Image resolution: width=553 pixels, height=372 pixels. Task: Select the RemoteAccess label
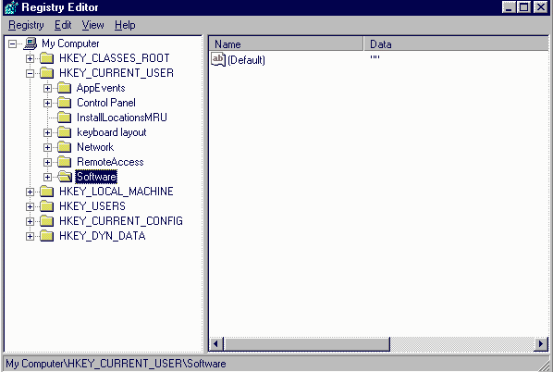(110, 162)
